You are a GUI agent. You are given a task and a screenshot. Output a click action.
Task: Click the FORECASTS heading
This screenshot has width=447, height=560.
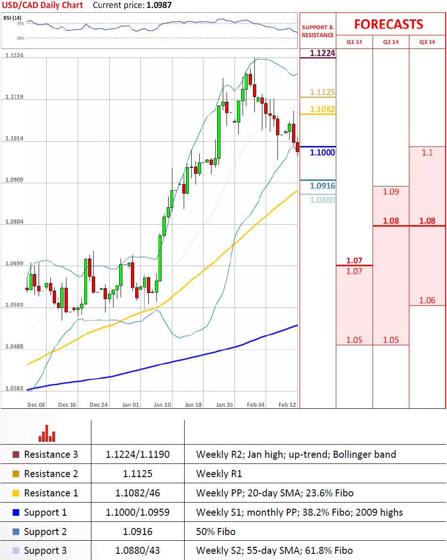tap(389, 24)
